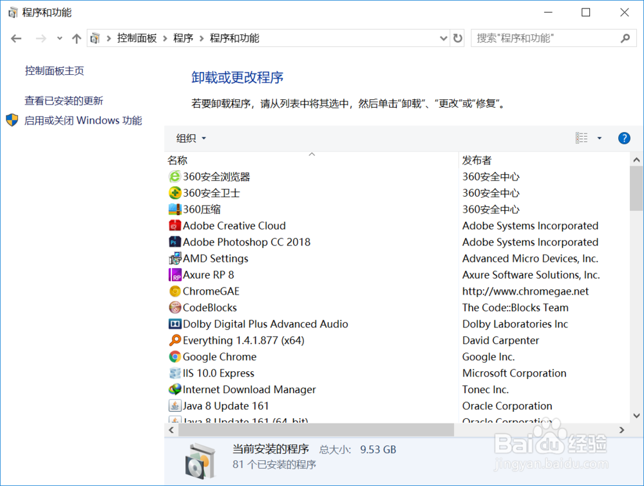
Task: Click the vertical scrollbar down arrow
Action: click(x=637, y=416)
